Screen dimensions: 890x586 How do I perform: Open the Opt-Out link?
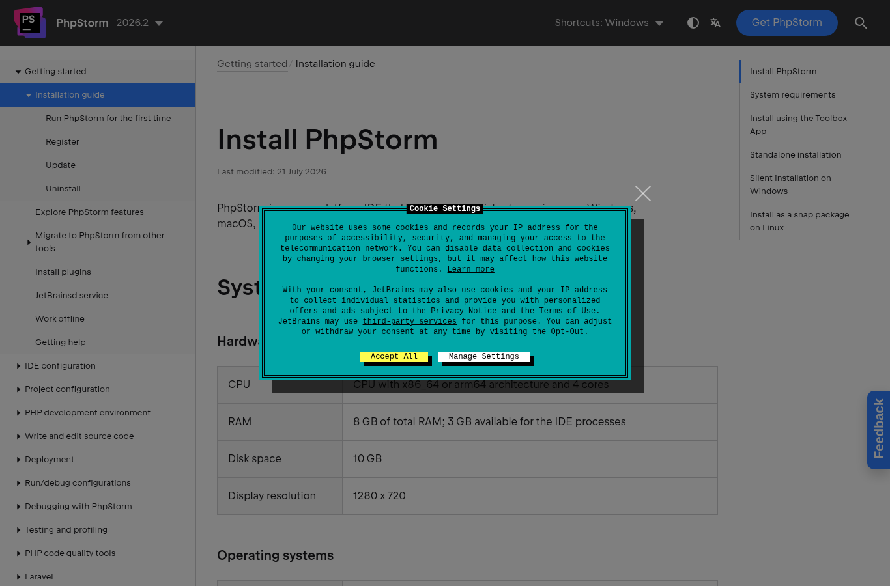click(567, 332)
